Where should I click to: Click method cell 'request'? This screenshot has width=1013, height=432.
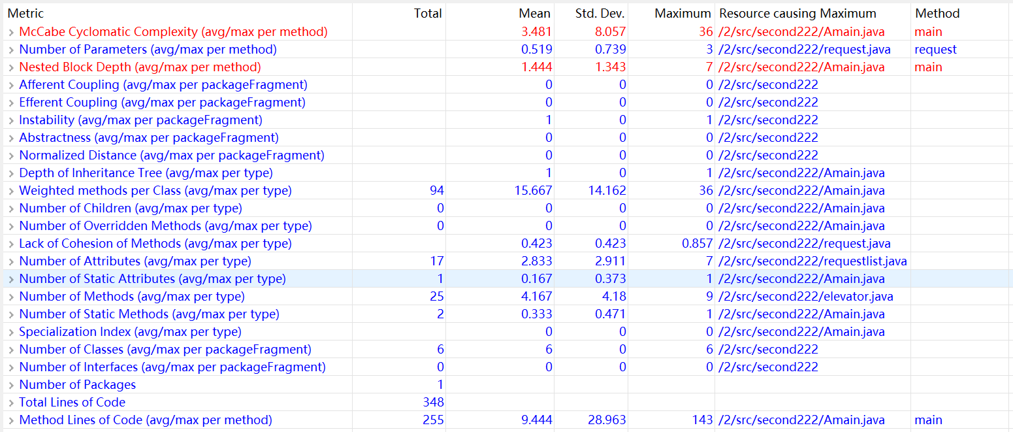[936, 49]
